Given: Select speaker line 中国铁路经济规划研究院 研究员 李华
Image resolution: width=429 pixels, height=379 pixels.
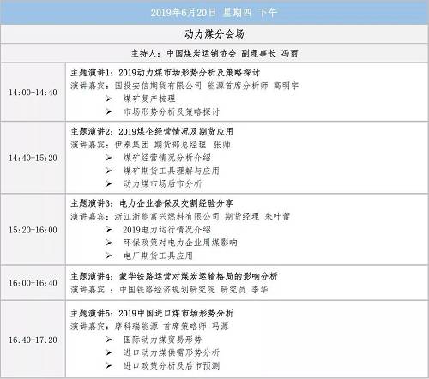Looking at the screenshot, I should pos(169,290).
